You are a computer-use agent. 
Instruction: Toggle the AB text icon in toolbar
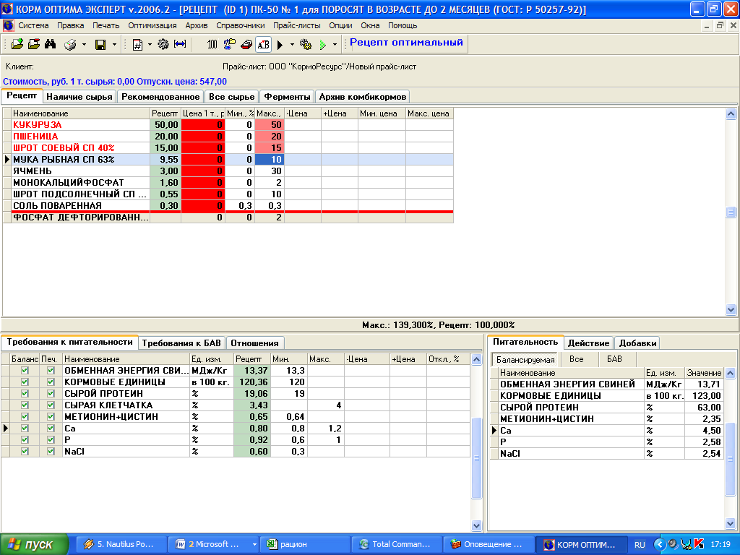(x=263, y=44)
